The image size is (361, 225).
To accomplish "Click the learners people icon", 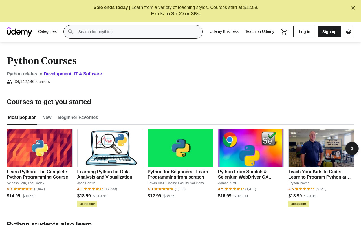I will 10,82.
